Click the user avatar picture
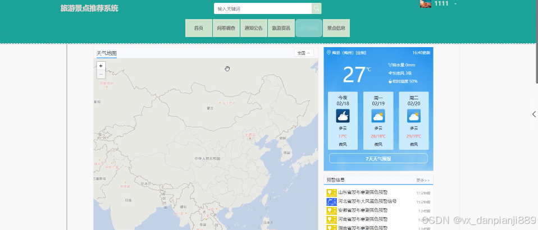Screen dimensions: 538x230 tap(426, 4)
